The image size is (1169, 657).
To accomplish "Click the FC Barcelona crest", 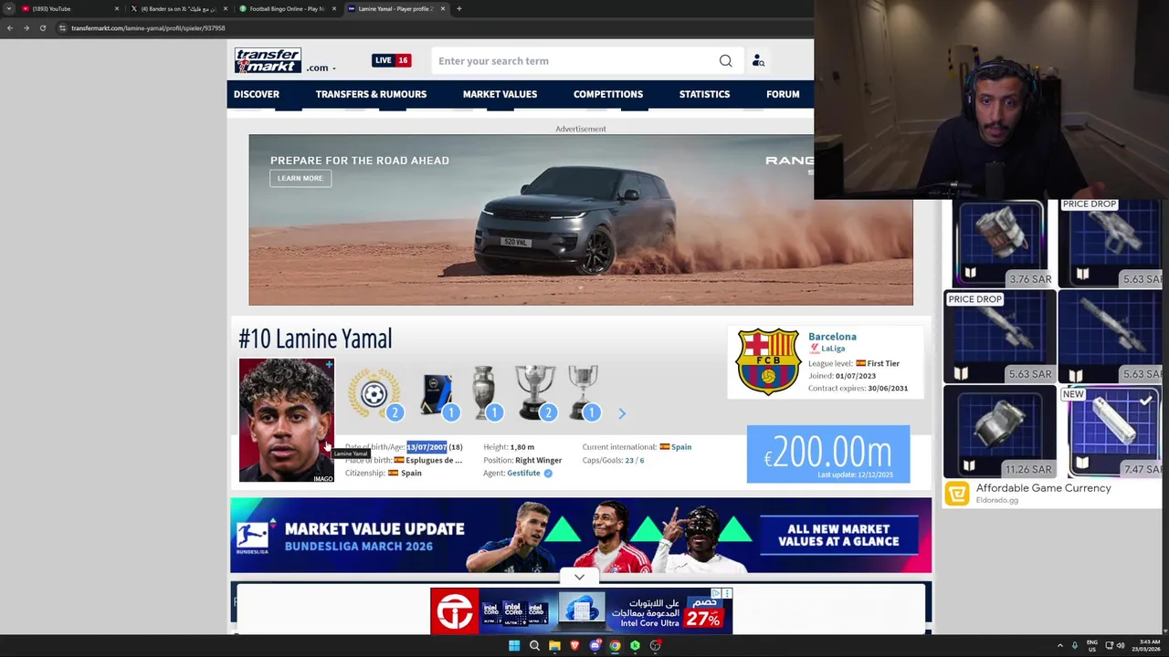I will pos(768,362).
